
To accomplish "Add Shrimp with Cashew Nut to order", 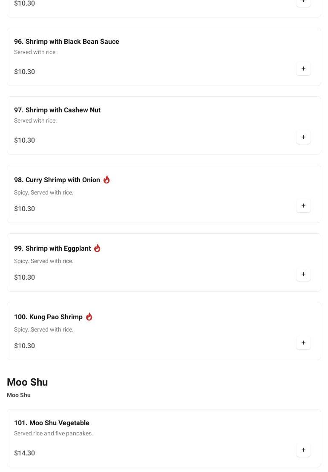I will [x=303, y=137].
